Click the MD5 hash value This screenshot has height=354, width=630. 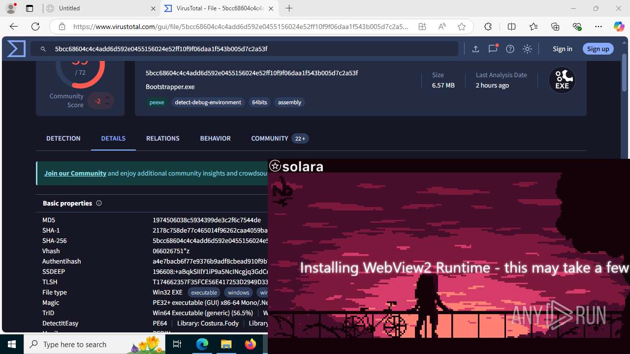[x=207, y=220]
